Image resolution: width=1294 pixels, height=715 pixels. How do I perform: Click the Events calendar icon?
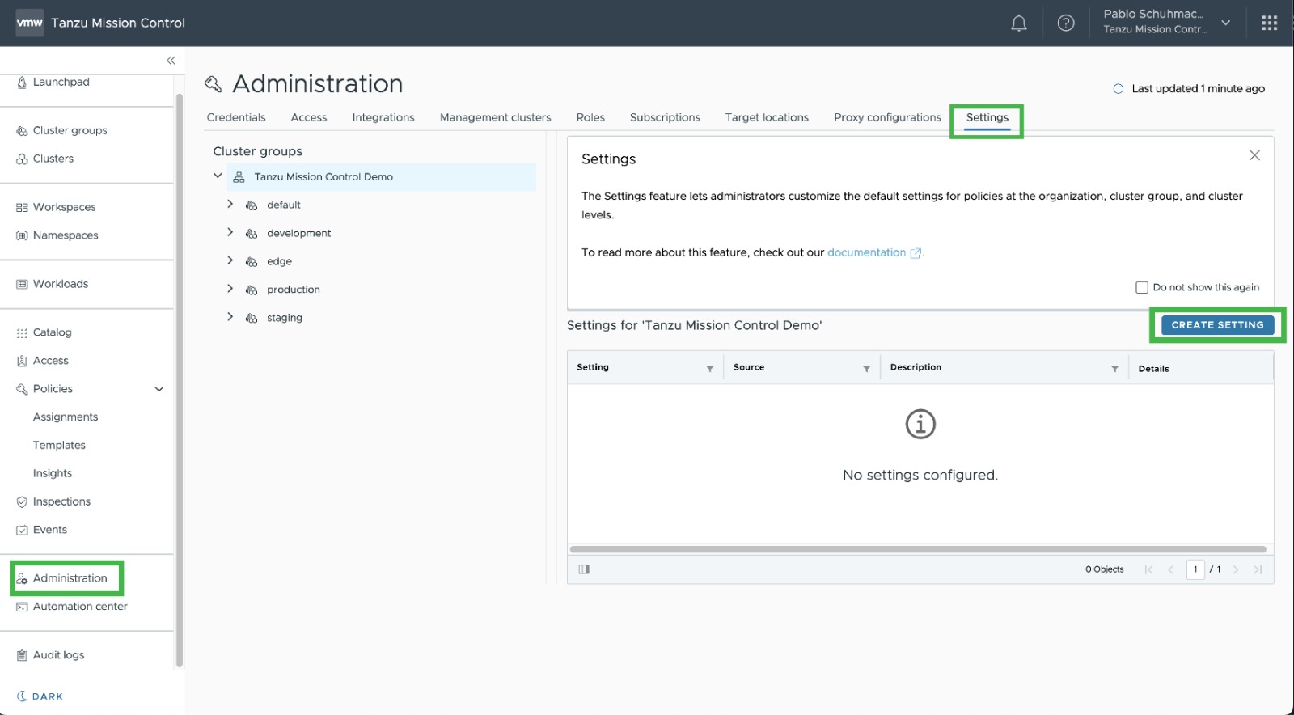tap(22, 531)
